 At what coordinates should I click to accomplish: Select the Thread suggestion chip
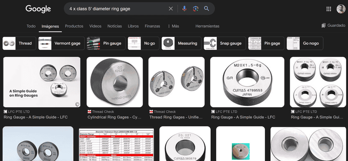coord(19,43)
